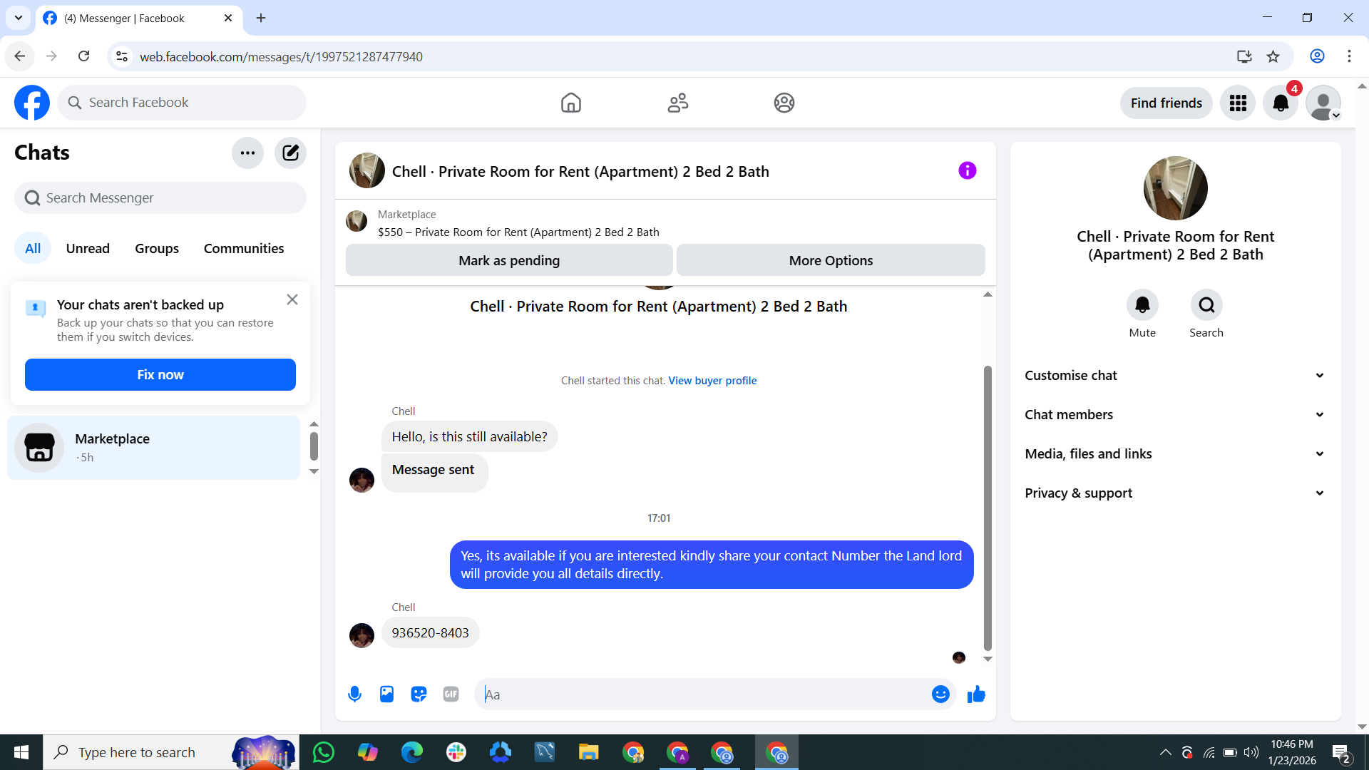The height and width of the screenshot is (770, 1369).
Task: Focus the Search Messenger field
Action: 160,197
